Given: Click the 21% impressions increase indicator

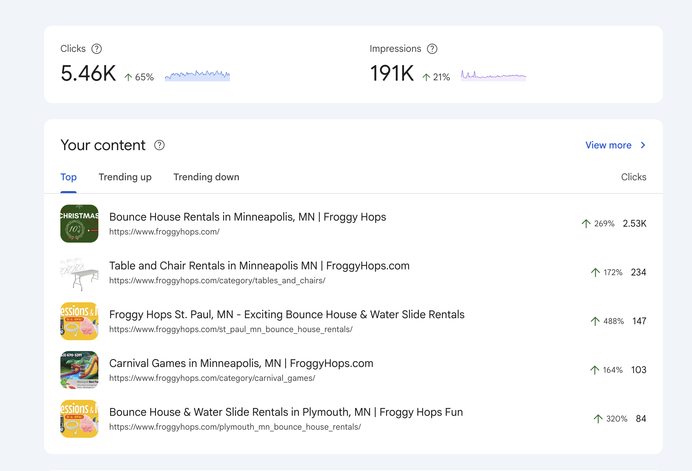Looking at the screenshot, I should 436,77.
